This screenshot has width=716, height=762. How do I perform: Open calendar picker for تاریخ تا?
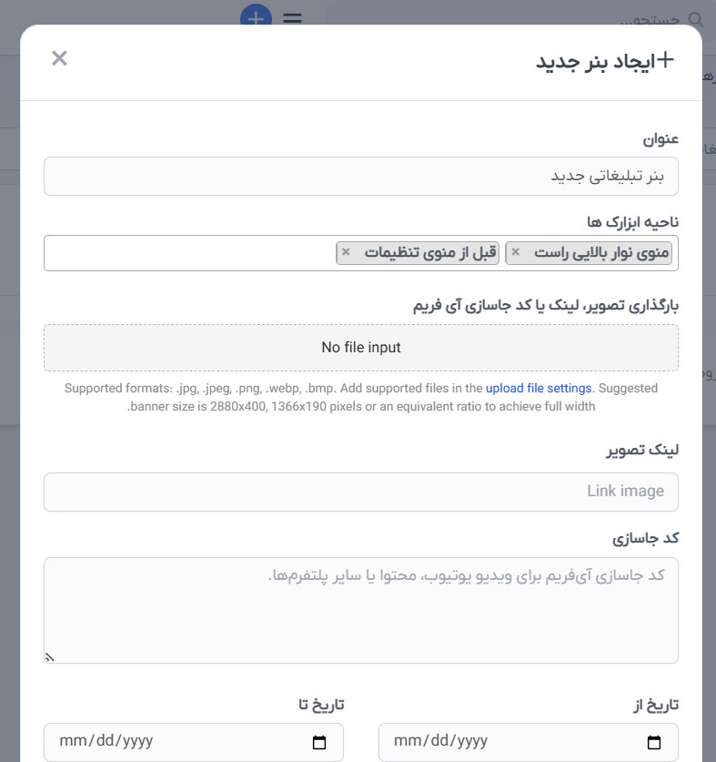click(319, 742)
